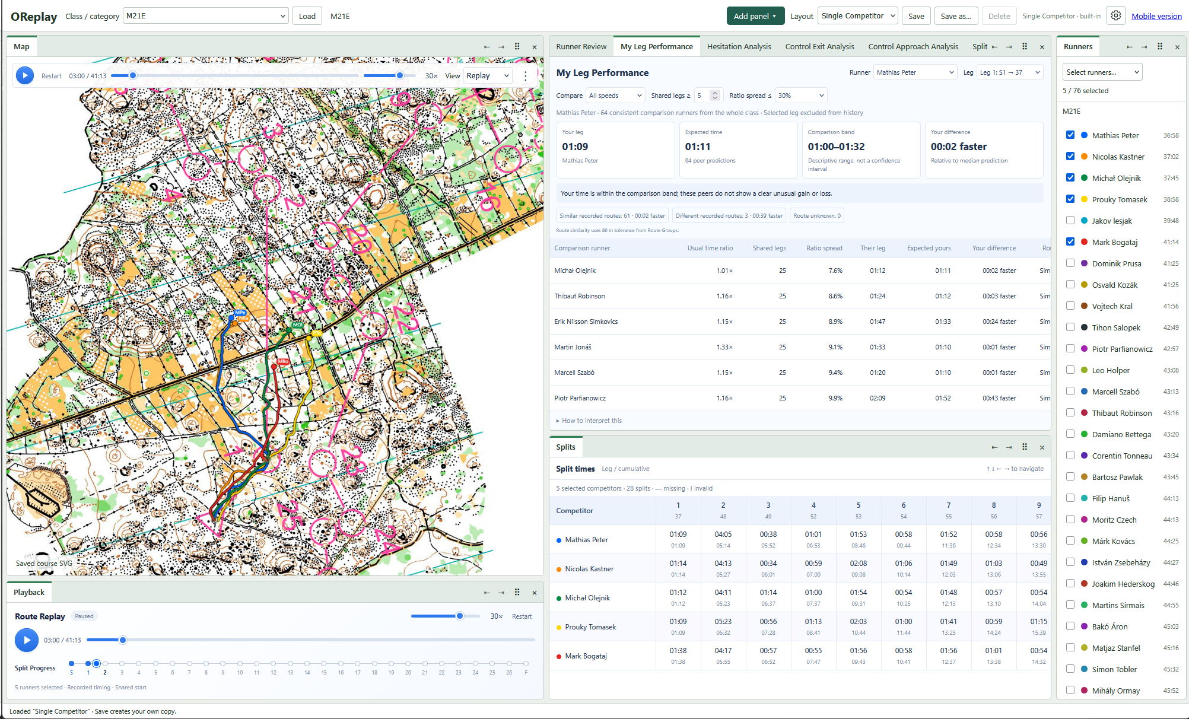This screenshot has height=719, width=1189.
Task: Grab the Map panel drag handle
Action: [517, 46]
